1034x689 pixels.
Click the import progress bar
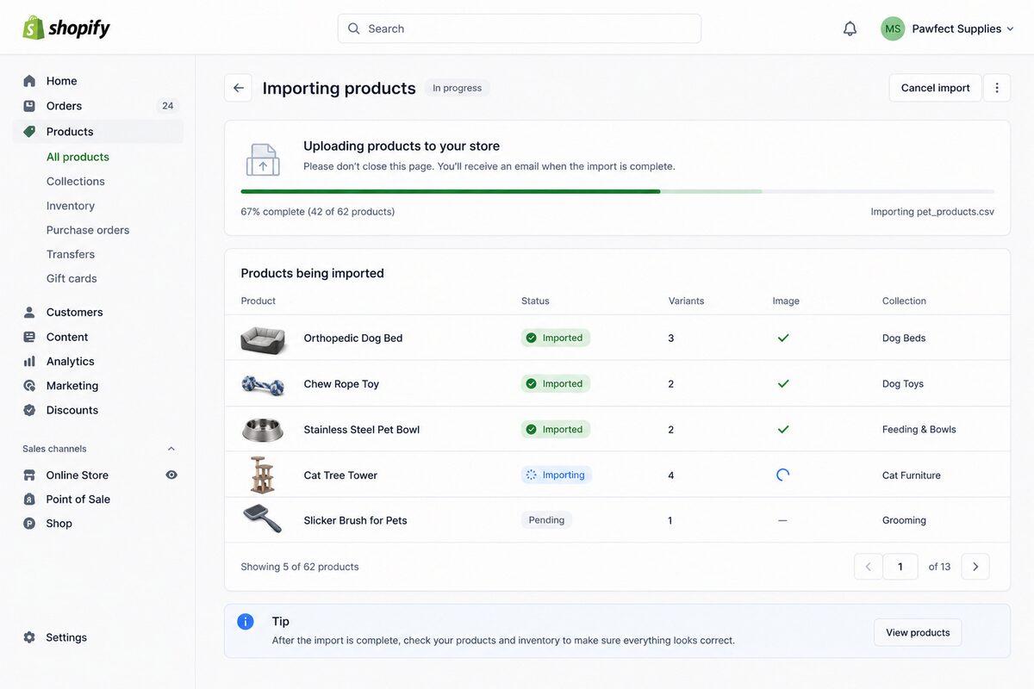pos(617,191)
